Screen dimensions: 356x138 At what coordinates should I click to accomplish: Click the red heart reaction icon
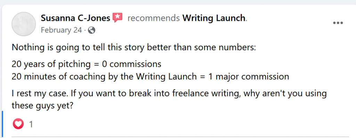tap(18, 124)
